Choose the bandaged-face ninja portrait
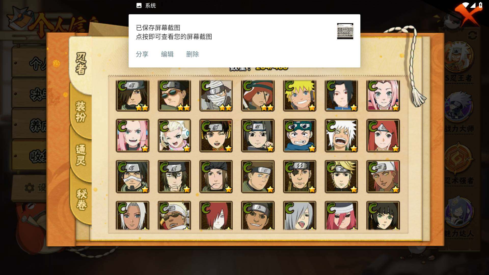Image resolution: width=489 pixels, height=275 pixels. [x=216, y=95]
